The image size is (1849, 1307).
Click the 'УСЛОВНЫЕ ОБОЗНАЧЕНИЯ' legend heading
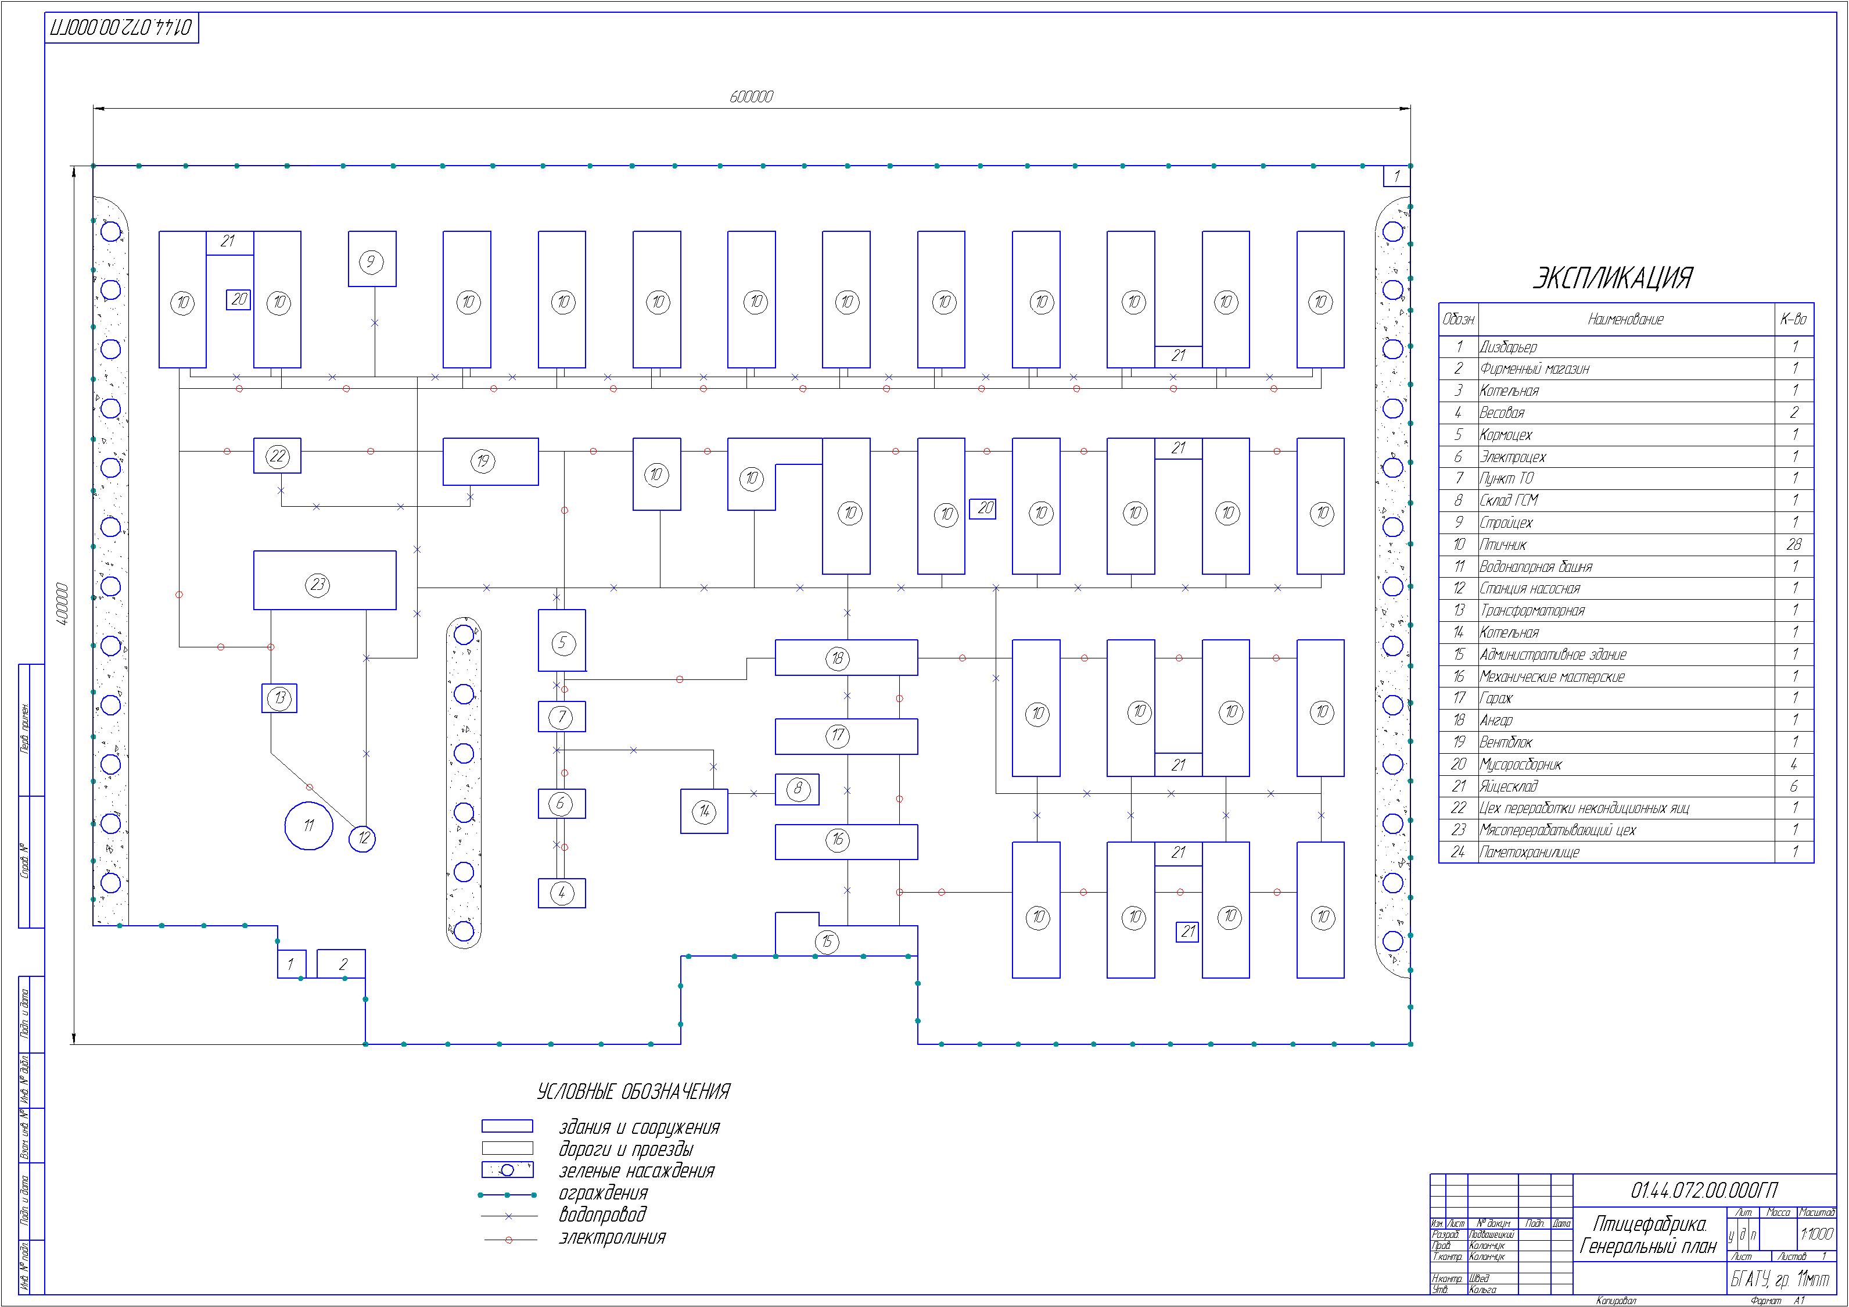(x=633, y=1092)
